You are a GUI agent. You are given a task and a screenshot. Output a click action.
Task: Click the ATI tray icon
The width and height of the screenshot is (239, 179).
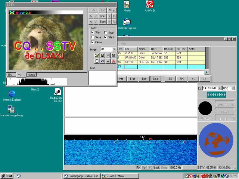pos(191,176)
